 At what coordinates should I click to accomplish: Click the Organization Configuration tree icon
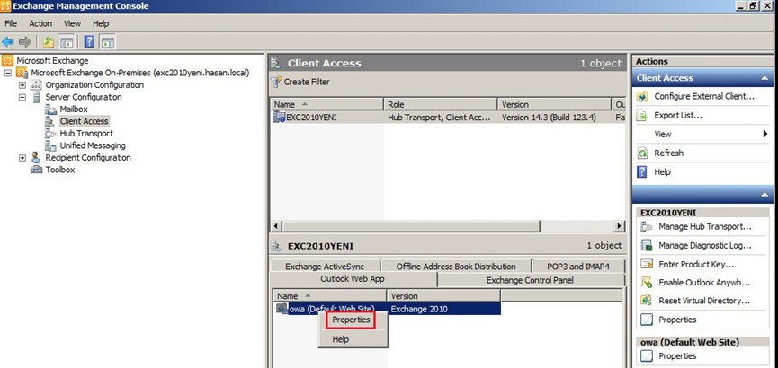point(36,84)
